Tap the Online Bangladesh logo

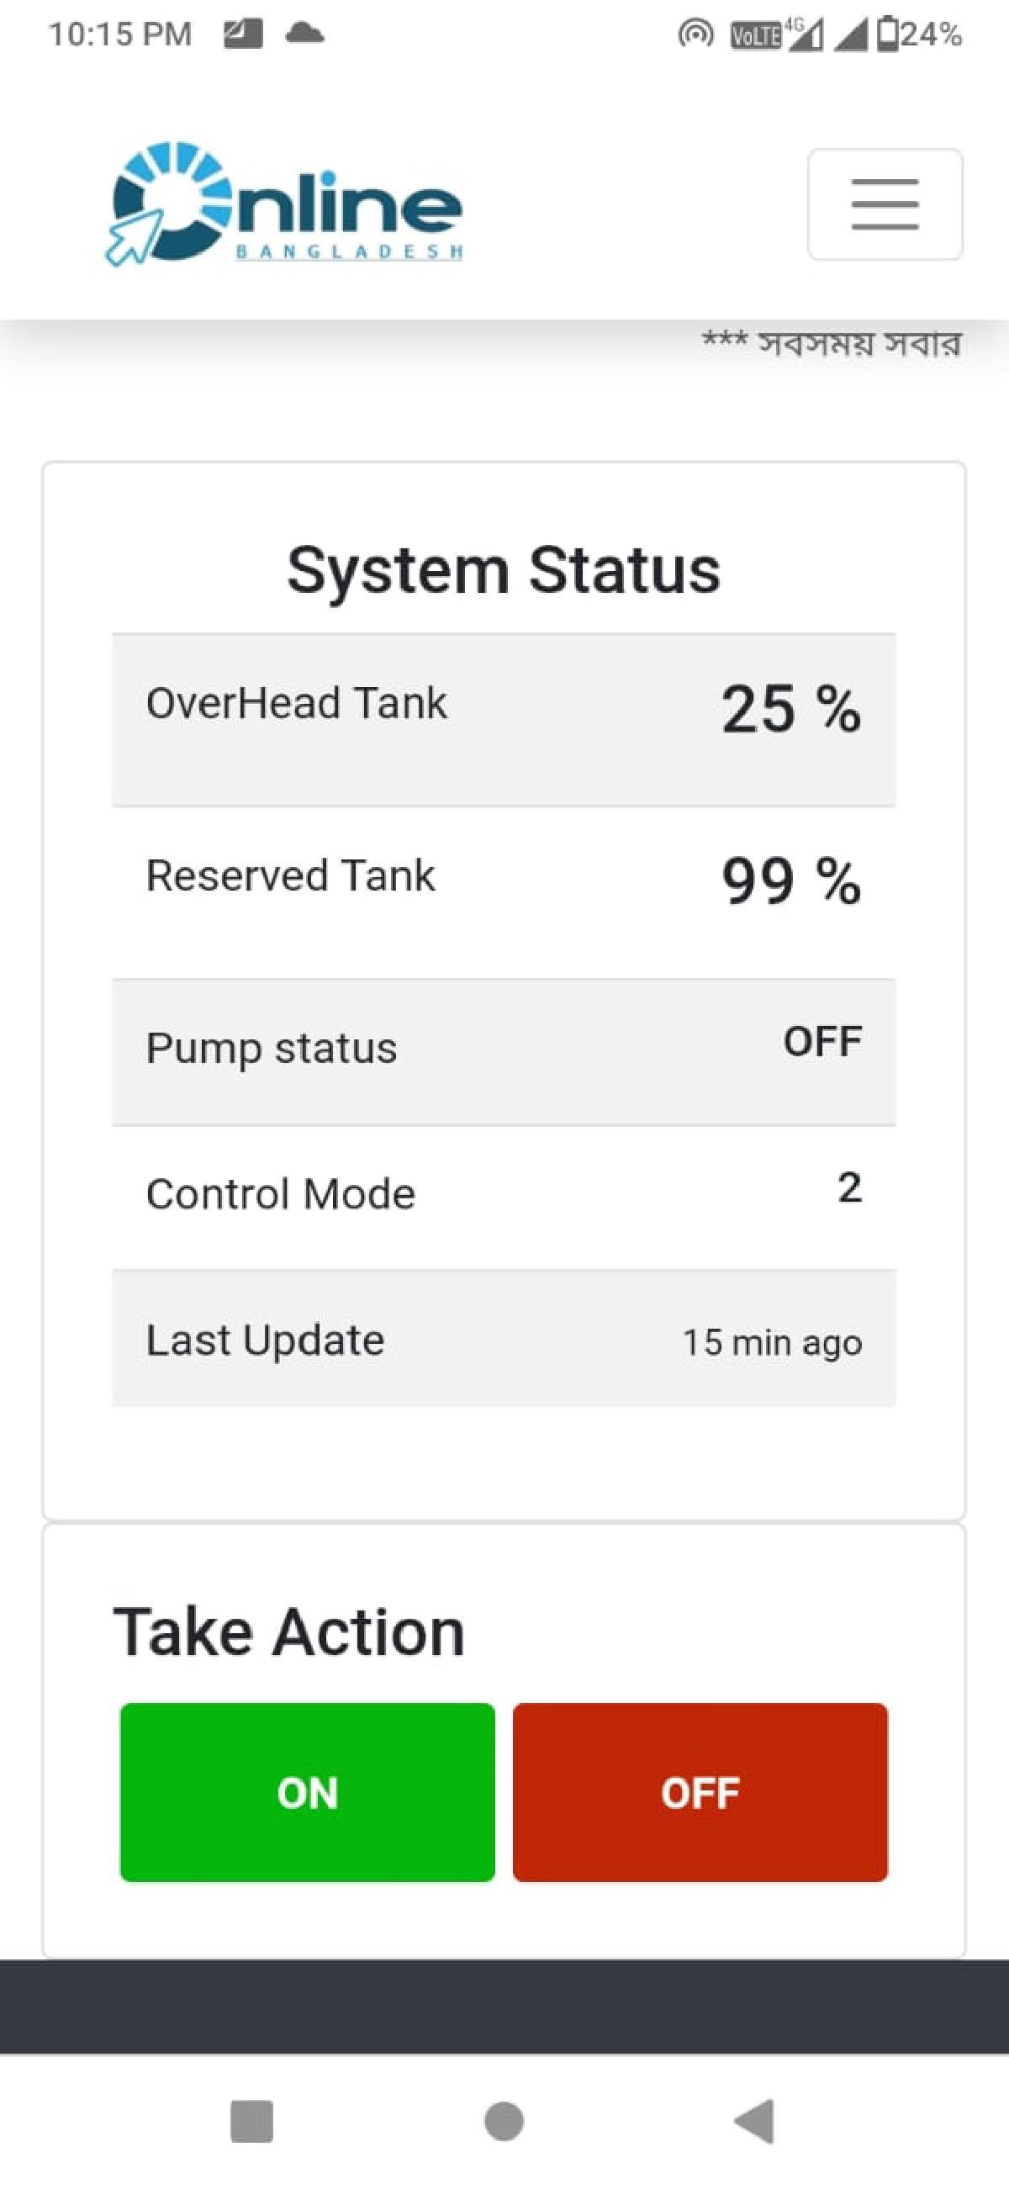(x=284, y=204)
